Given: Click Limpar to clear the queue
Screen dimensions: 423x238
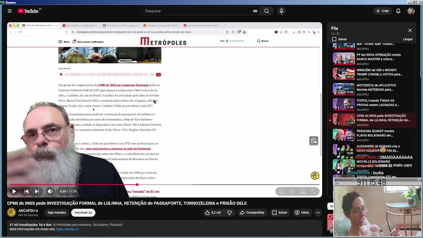Looking at the screenshot, I should click(x=408, y=39).
